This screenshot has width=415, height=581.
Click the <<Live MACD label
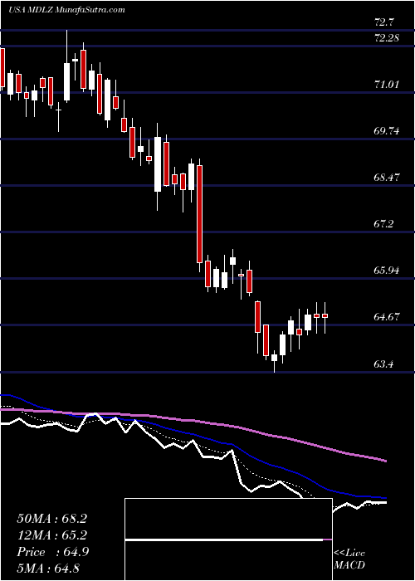(x=349, y=559)
